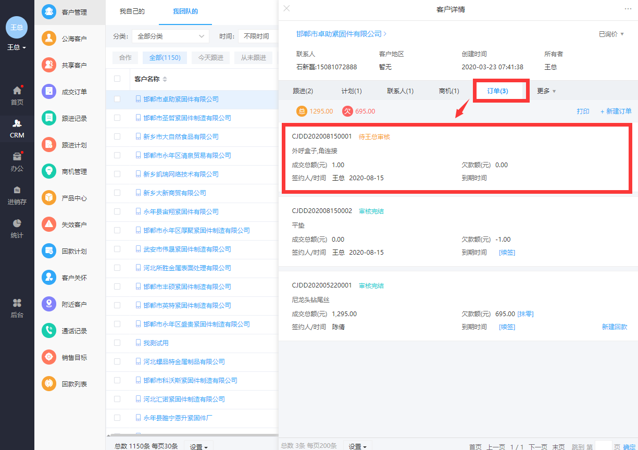Screen dimensions: 638x450
Task: Check the box for 新乡市大自然食品有限公司
Action: tap(117, 136)
